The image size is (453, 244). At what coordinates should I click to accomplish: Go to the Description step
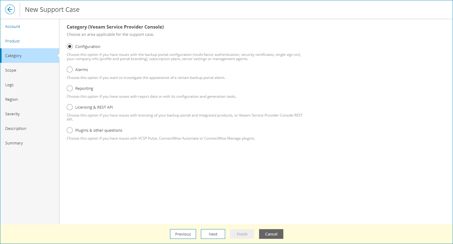pos(30,128)
